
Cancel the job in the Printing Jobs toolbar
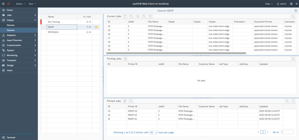click(125, 59)
